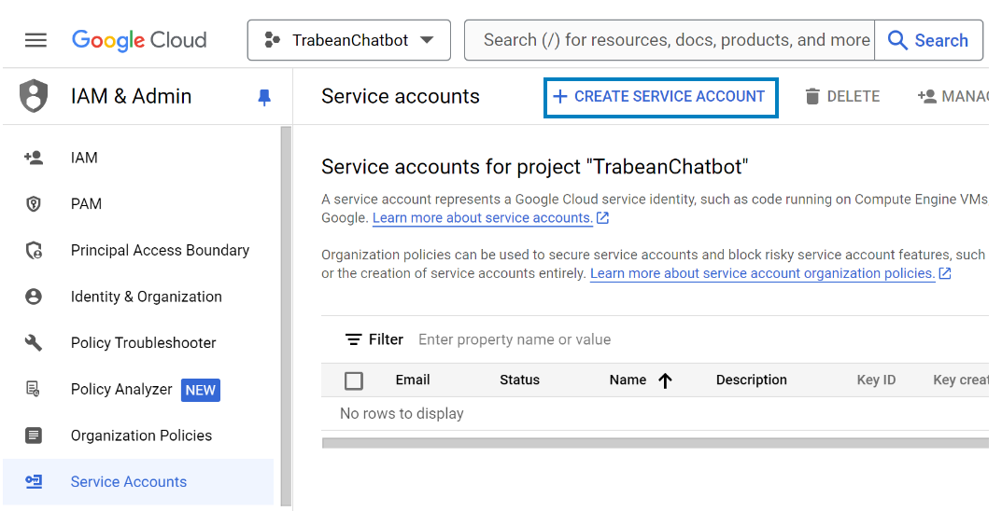The height and width of the screenshot is (511, 1002).
Task: Click the search resources input field
Action: pos(670,40)
